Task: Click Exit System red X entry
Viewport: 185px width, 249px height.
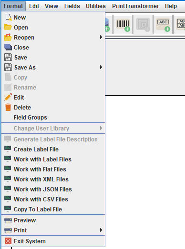Action: pyautogui.click(x=53, y=241)
